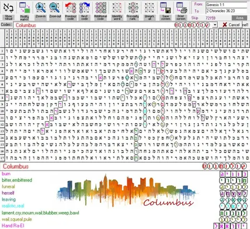Open the Modify matrix tool

[24, 11]
